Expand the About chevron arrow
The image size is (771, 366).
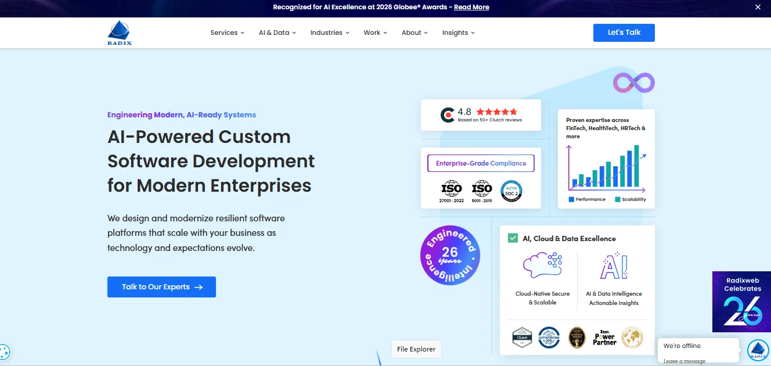426,33
